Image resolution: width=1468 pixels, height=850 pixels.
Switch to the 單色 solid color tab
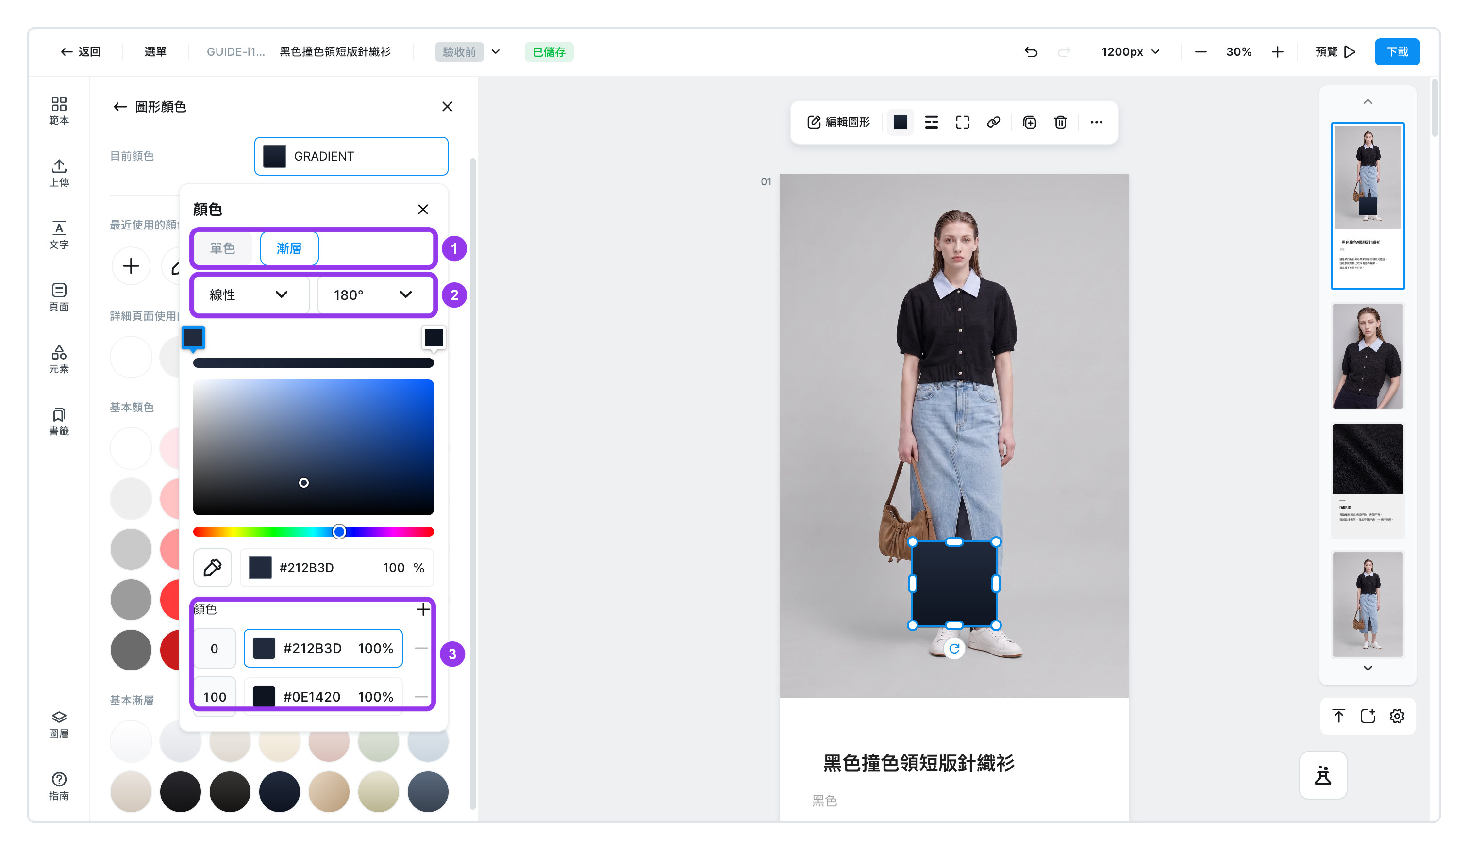[x=222, y=248]
